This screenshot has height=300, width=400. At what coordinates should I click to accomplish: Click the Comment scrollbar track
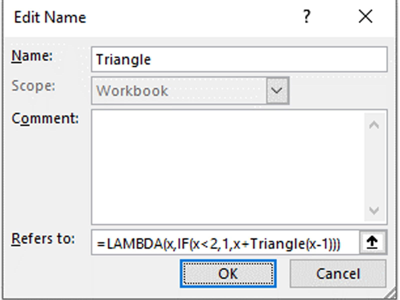(x=374, y=167)
